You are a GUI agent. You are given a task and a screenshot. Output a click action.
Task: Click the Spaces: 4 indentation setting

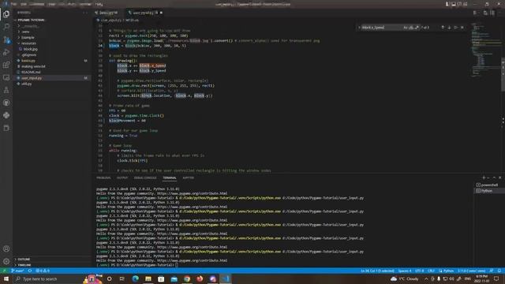(x=405, y=271)
